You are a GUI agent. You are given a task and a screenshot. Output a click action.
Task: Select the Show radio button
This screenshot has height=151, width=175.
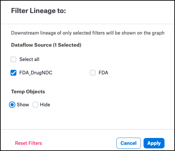(12, 105)
